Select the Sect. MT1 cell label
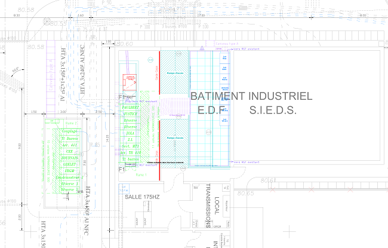Viewport: 388px width, 248px height. [130, 146]
